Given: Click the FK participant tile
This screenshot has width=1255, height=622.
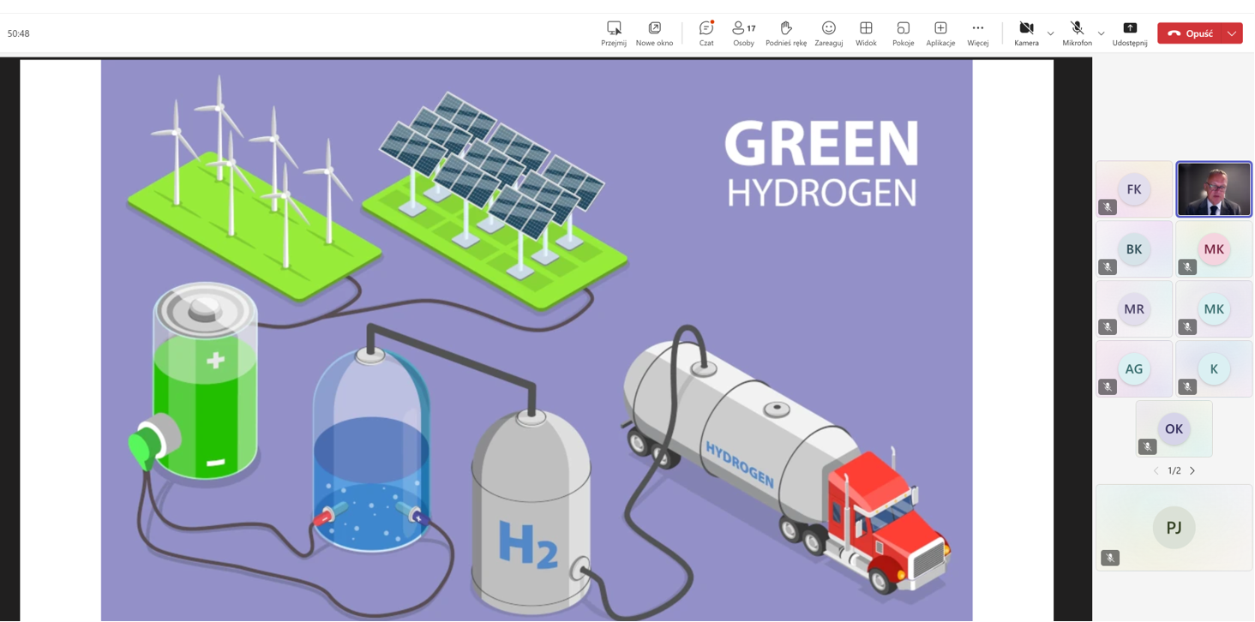Looking at the screenshot, I should pos(1133,189).
